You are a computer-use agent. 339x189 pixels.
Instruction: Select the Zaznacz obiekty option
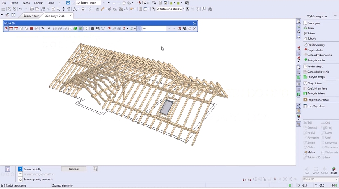[x=32, y=169]
